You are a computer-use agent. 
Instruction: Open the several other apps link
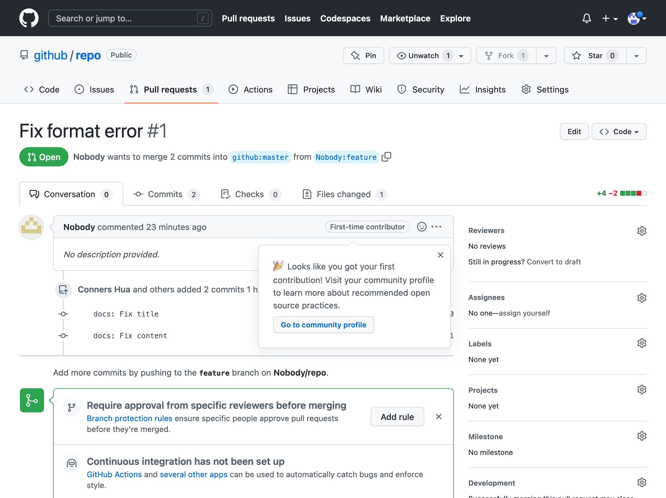click(193, 474)
